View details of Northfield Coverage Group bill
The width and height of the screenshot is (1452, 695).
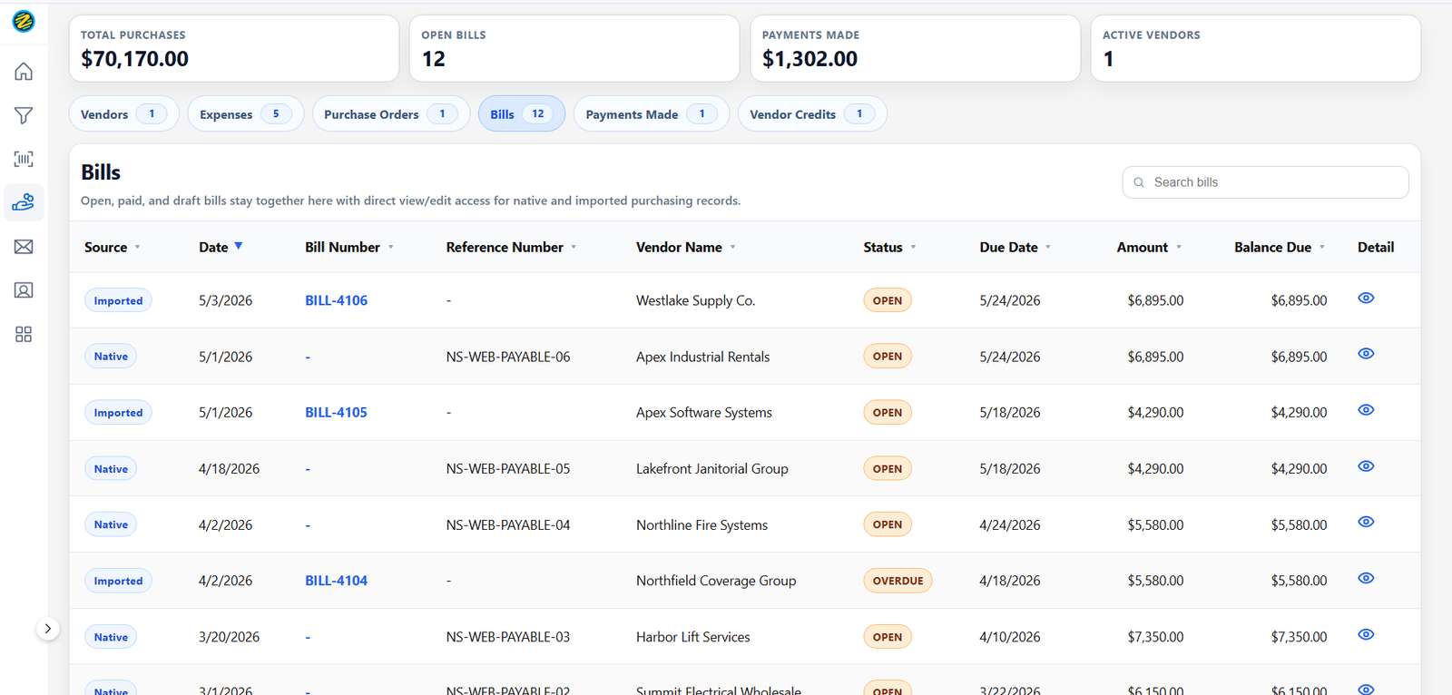[1366, 579]
